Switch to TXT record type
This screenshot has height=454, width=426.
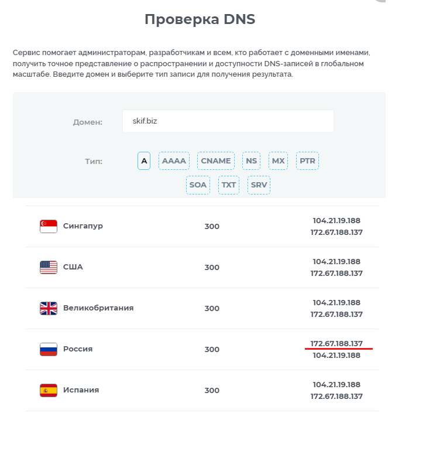click(x=229, y=185)
